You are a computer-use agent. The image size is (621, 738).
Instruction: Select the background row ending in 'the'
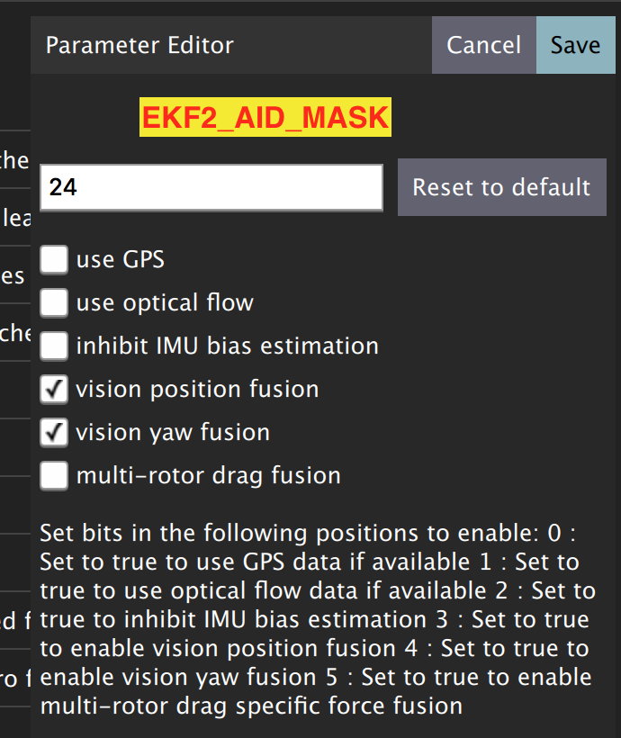pos(15,159)
